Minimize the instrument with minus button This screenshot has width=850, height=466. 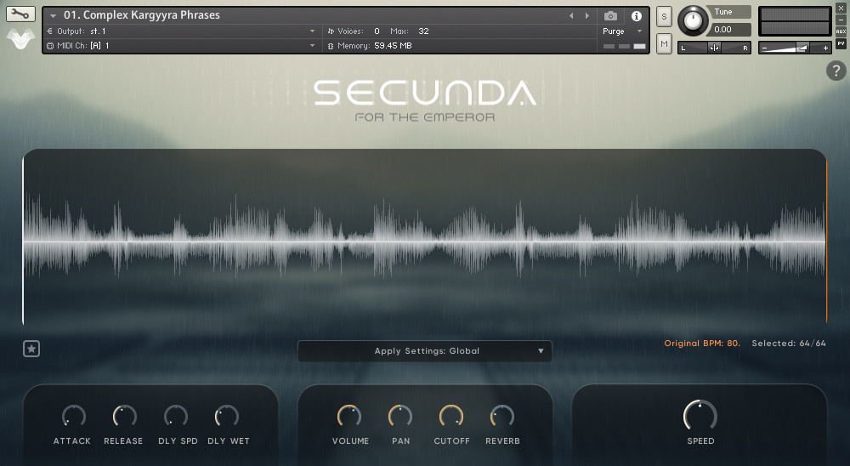(x=841, y=20)
